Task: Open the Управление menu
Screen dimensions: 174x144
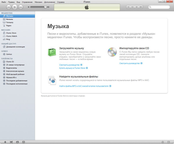Action: point(27,2)
